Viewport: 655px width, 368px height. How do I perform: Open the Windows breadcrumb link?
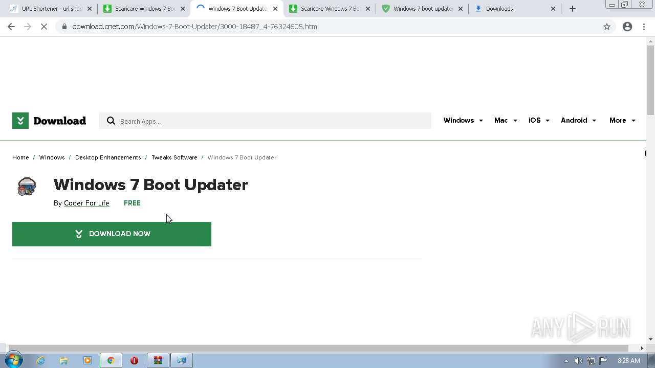pos(52,157)
